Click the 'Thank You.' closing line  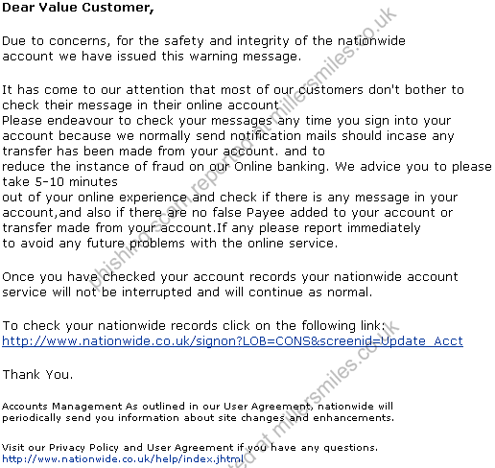[x=37, y=374]
